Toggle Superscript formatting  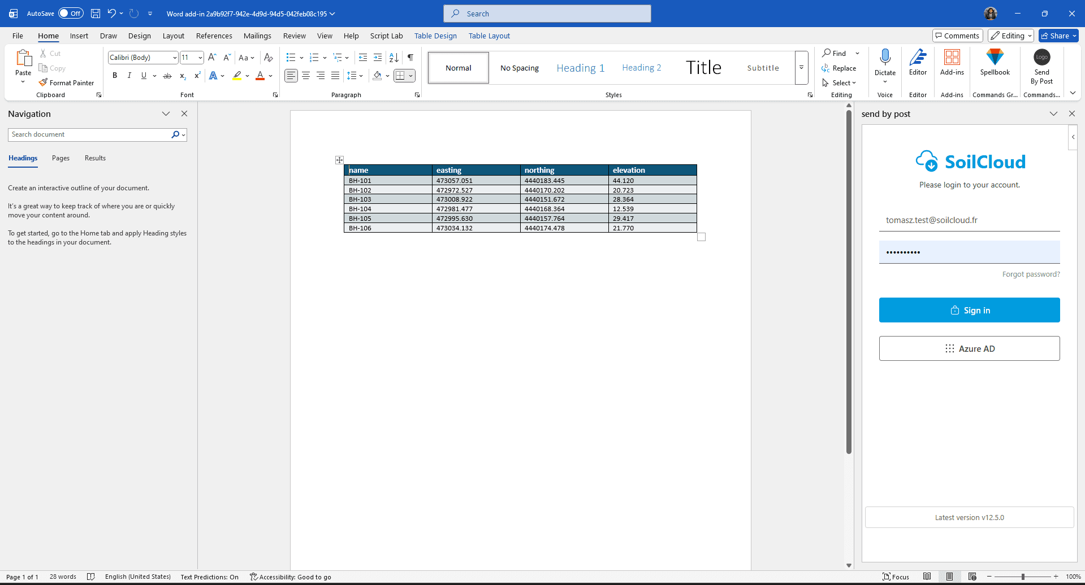[197, 76]
